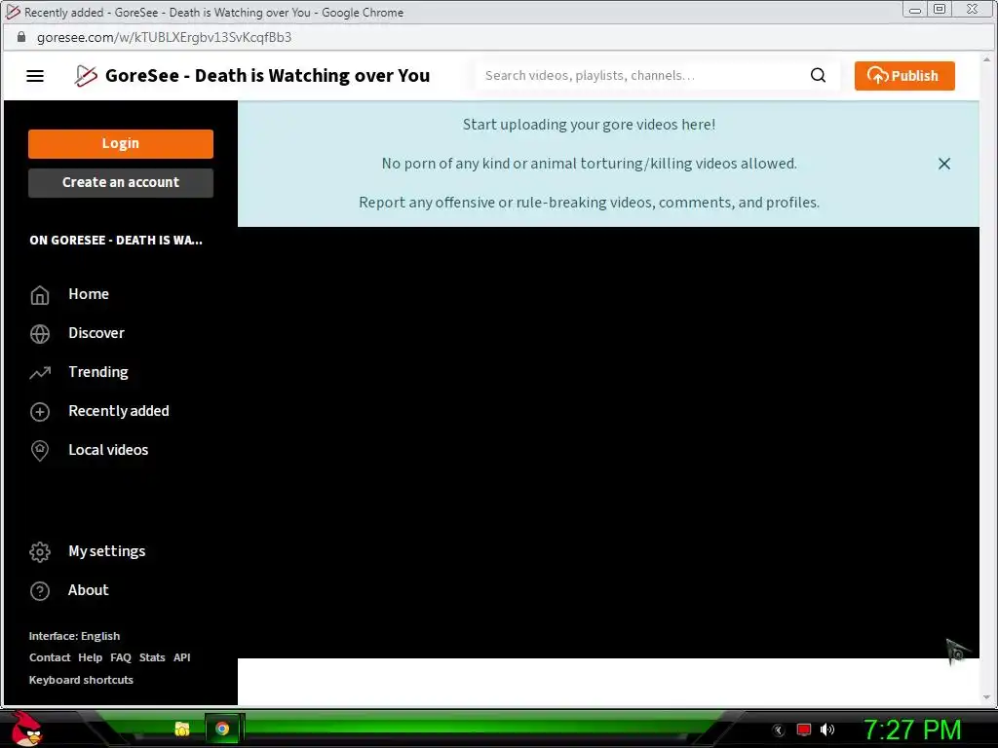
Task: Click the page scrollbar down arrow
Action: 987,697
